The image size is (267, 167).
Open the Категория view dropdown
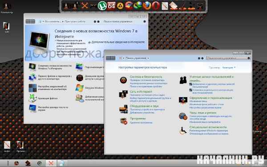(229, 68)
